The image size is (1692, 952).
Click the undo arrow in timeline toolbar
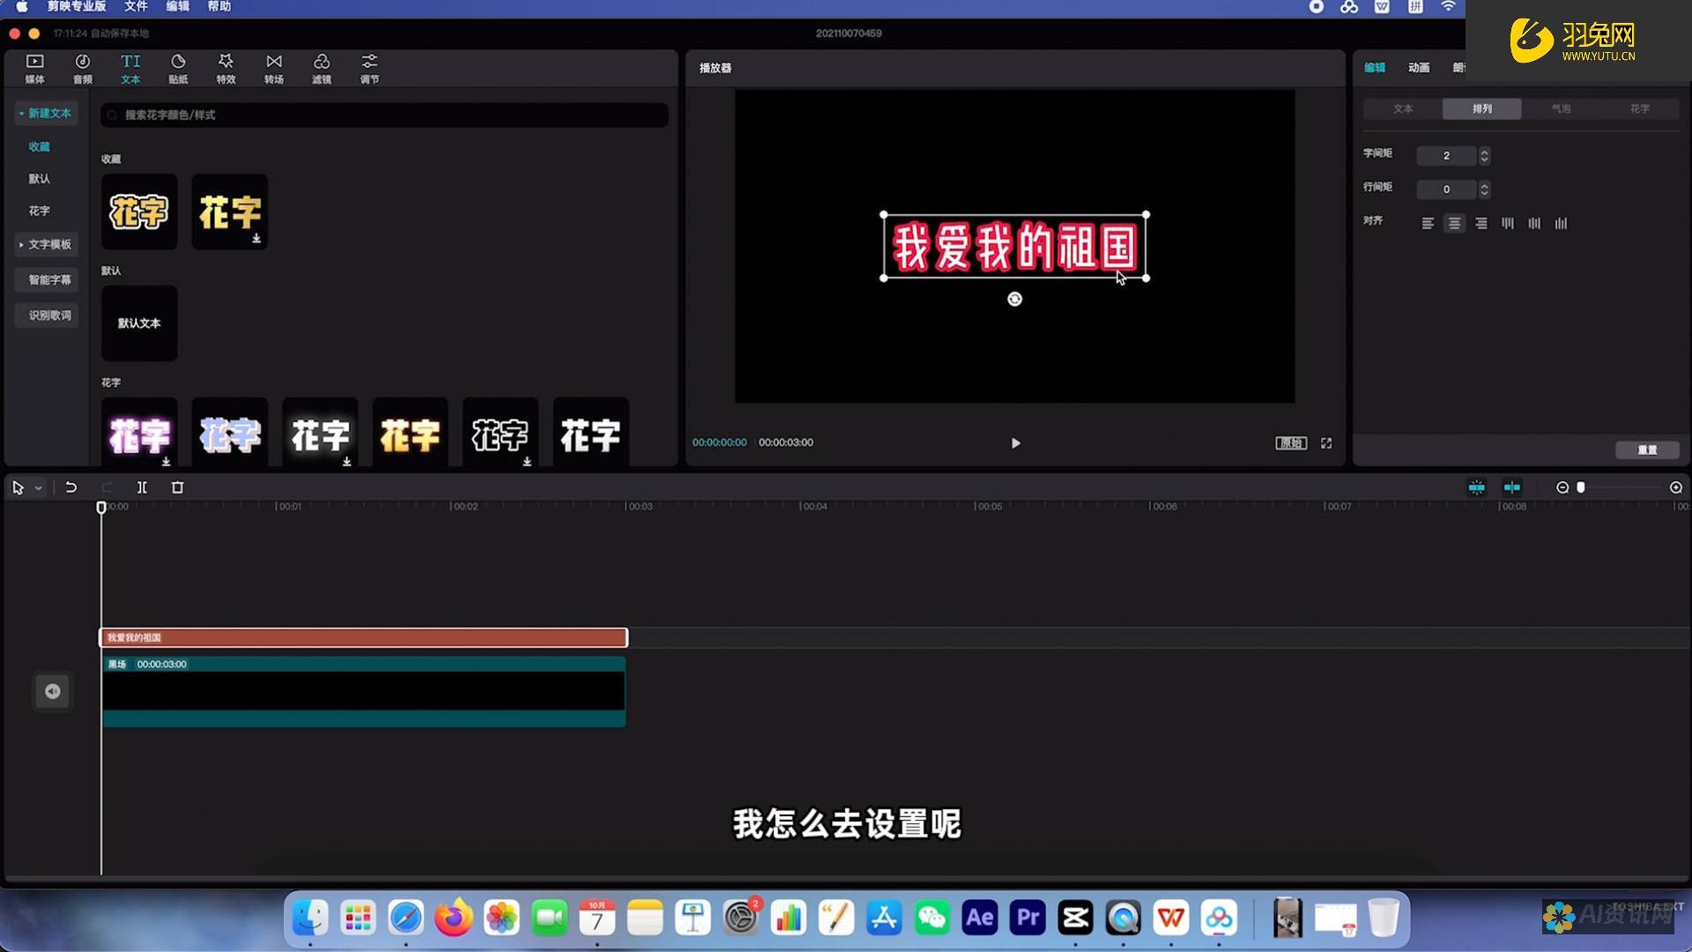[71, 487]
